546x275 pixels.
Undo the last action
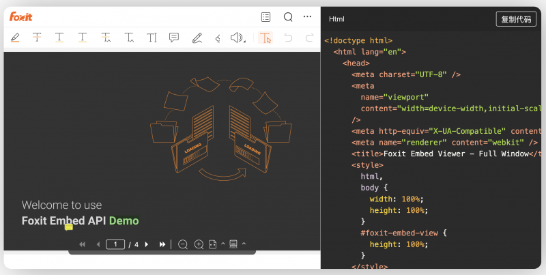(x=288, y=38)
